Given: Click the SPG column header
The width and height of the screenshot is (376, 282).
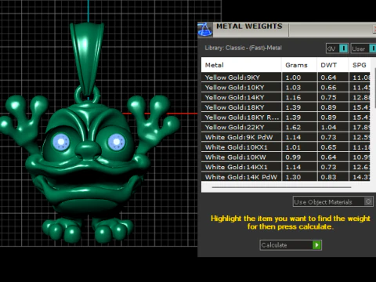Looking at the screenshot, I should click(360, 65).
